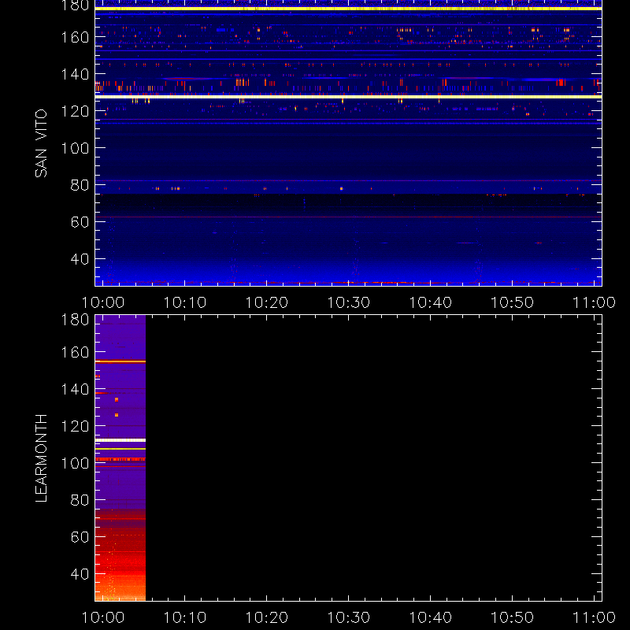Viewport: 630px width, 630px height.
Task: Click 10:00 time label under San Vito plot
Action: 103,302
